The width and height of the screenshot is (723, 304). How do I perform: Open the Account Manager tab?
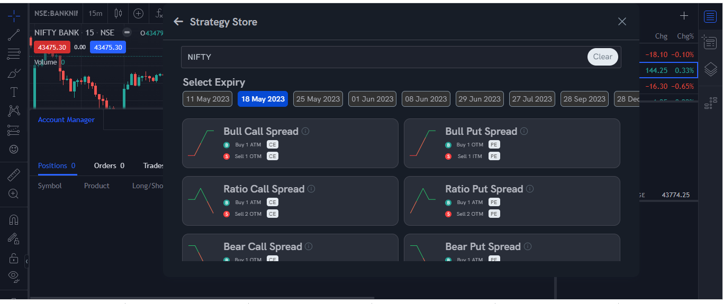(x=66, y=120)
